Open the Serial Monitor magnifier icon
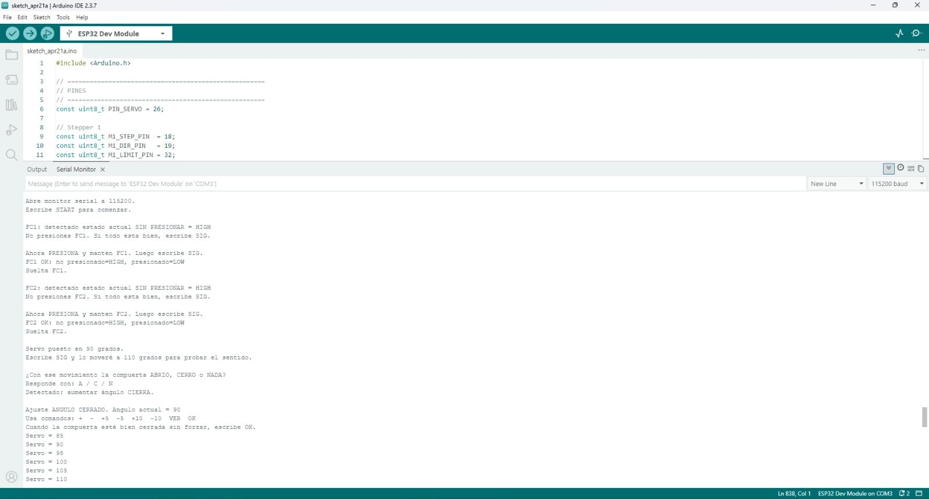The width and height of the screenshot is (929, 499). click(917, 34)
